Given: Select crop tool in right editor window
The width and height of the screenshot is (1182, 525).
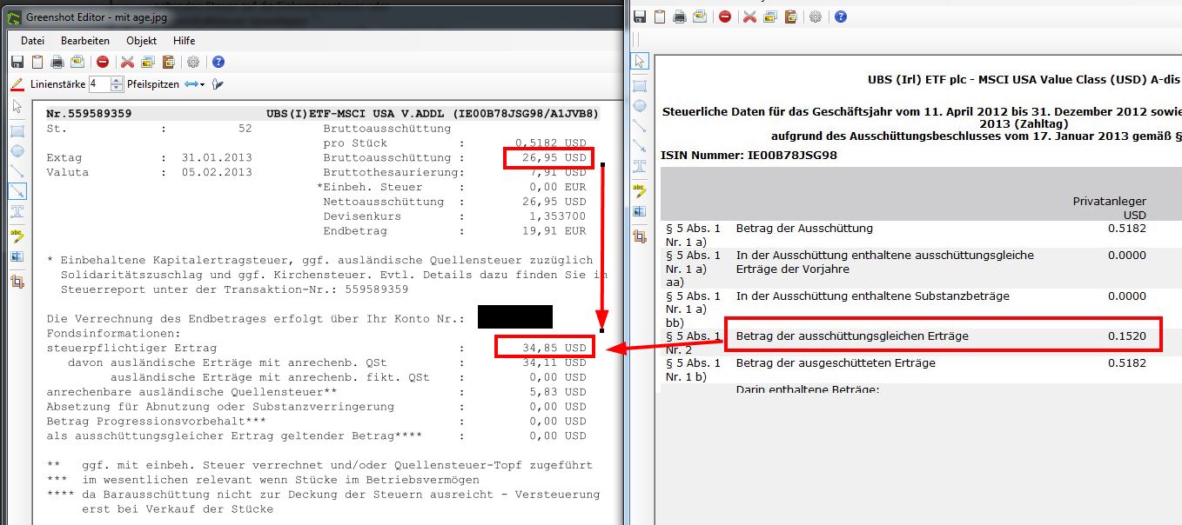Looking at the screenshot, I should point(640,236).
